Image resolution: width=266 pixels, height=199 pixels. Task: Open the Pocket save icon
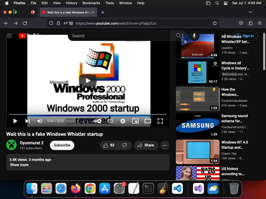point(241,23)
